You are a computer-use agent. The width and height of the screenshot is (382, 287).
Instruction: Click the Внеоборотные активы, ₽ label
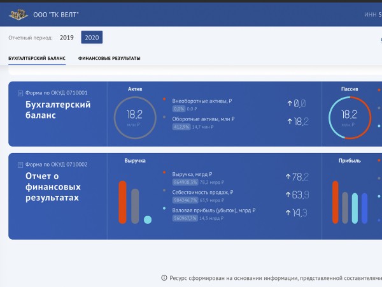click(202, 101)
